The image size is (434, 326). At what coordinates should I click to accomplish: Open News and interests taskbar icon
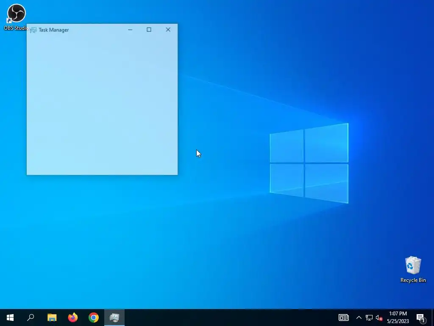point(343,318)
